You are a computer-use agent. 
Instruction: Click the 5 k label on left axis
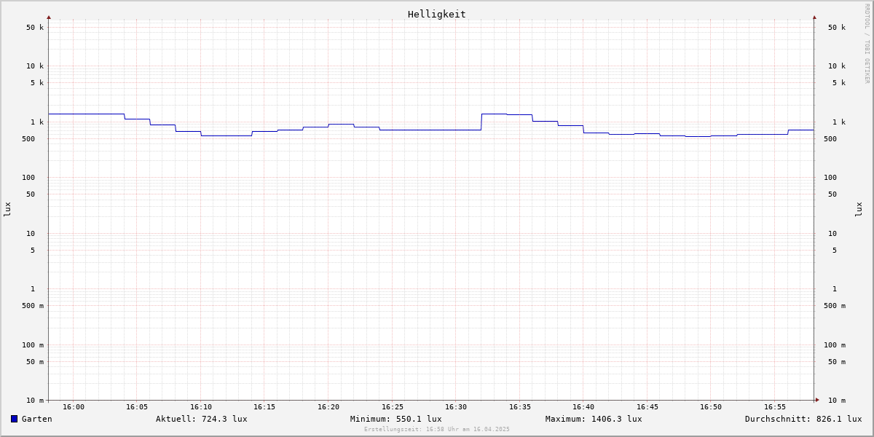pos(37,83)
